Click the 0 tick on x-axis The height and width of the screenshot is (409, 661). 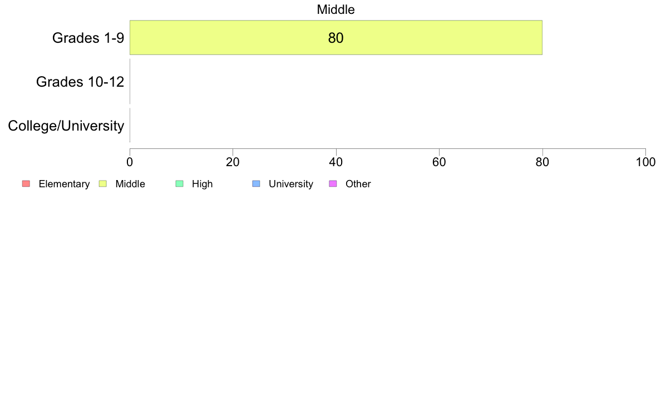[x=130, y=162]
